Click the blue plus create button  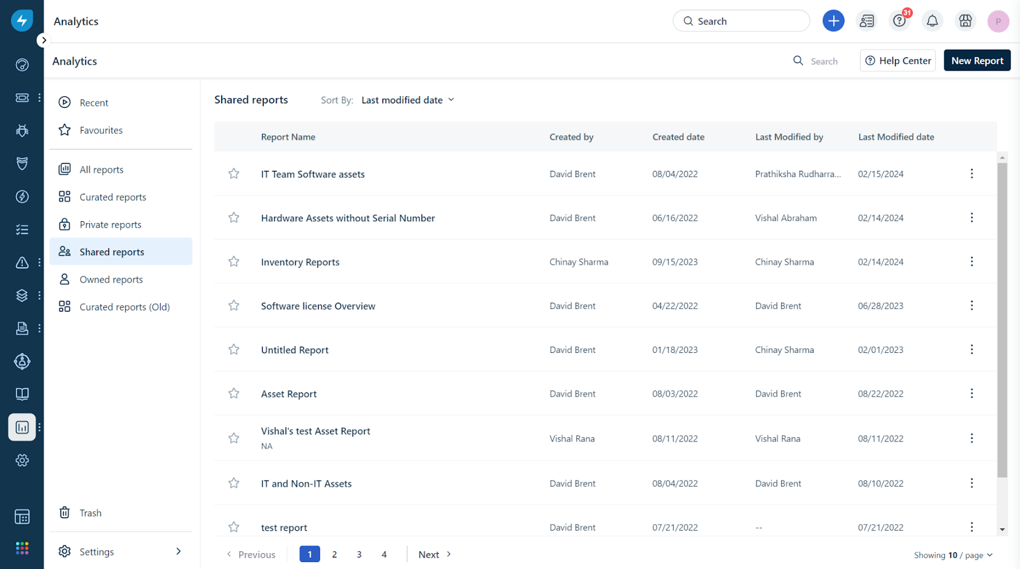(x=833, y=21)
